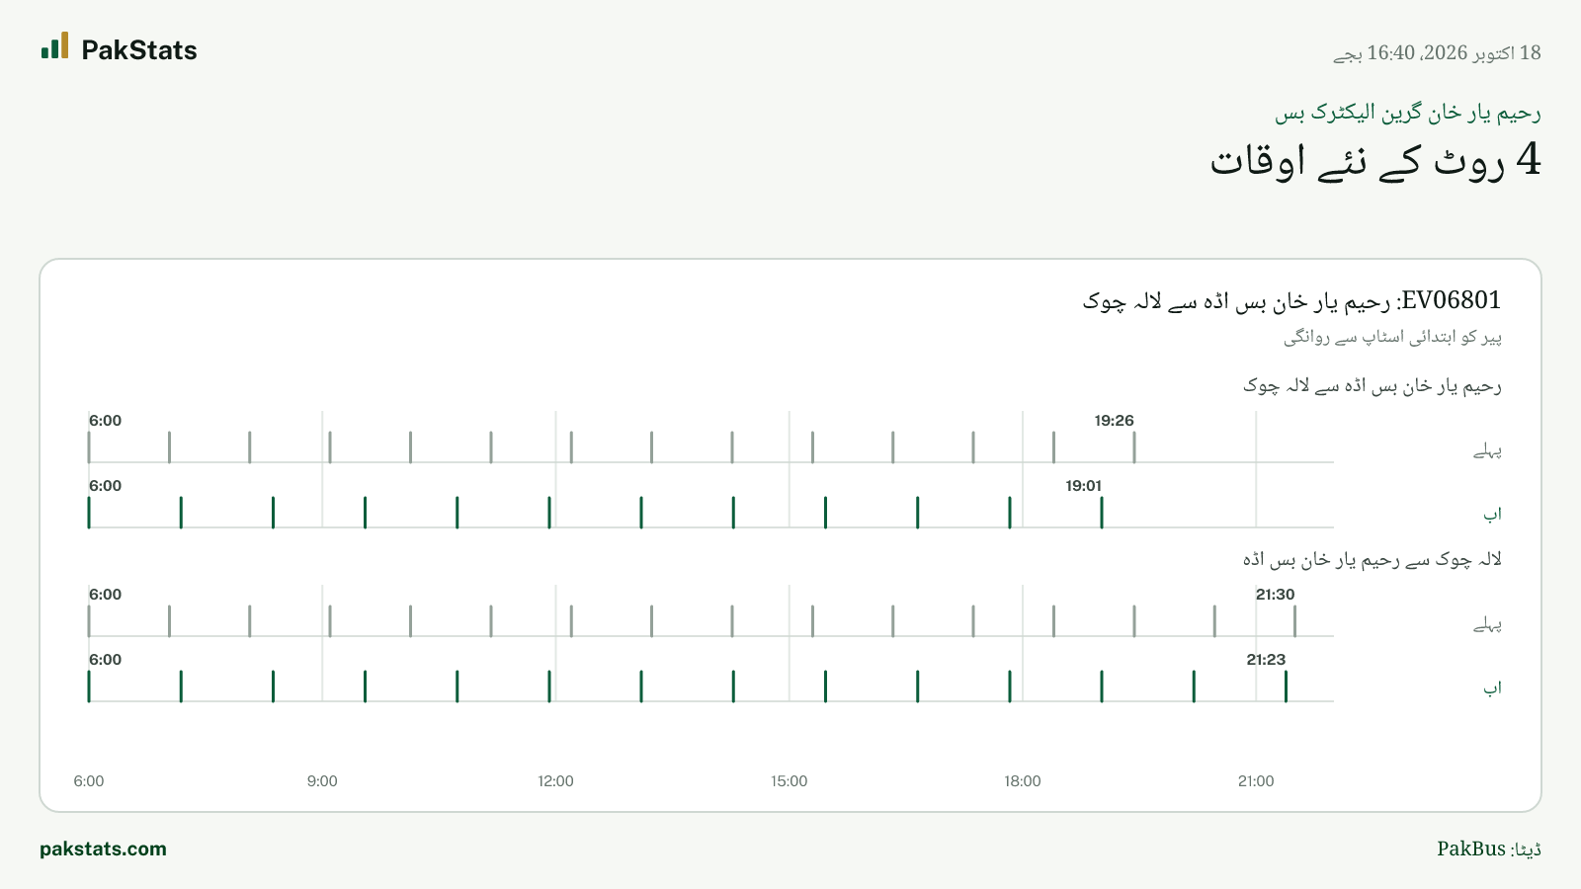Click the 'لالہ چوک سے رحیم یار خان بس اڈہ' direction label

point(1373,560)
